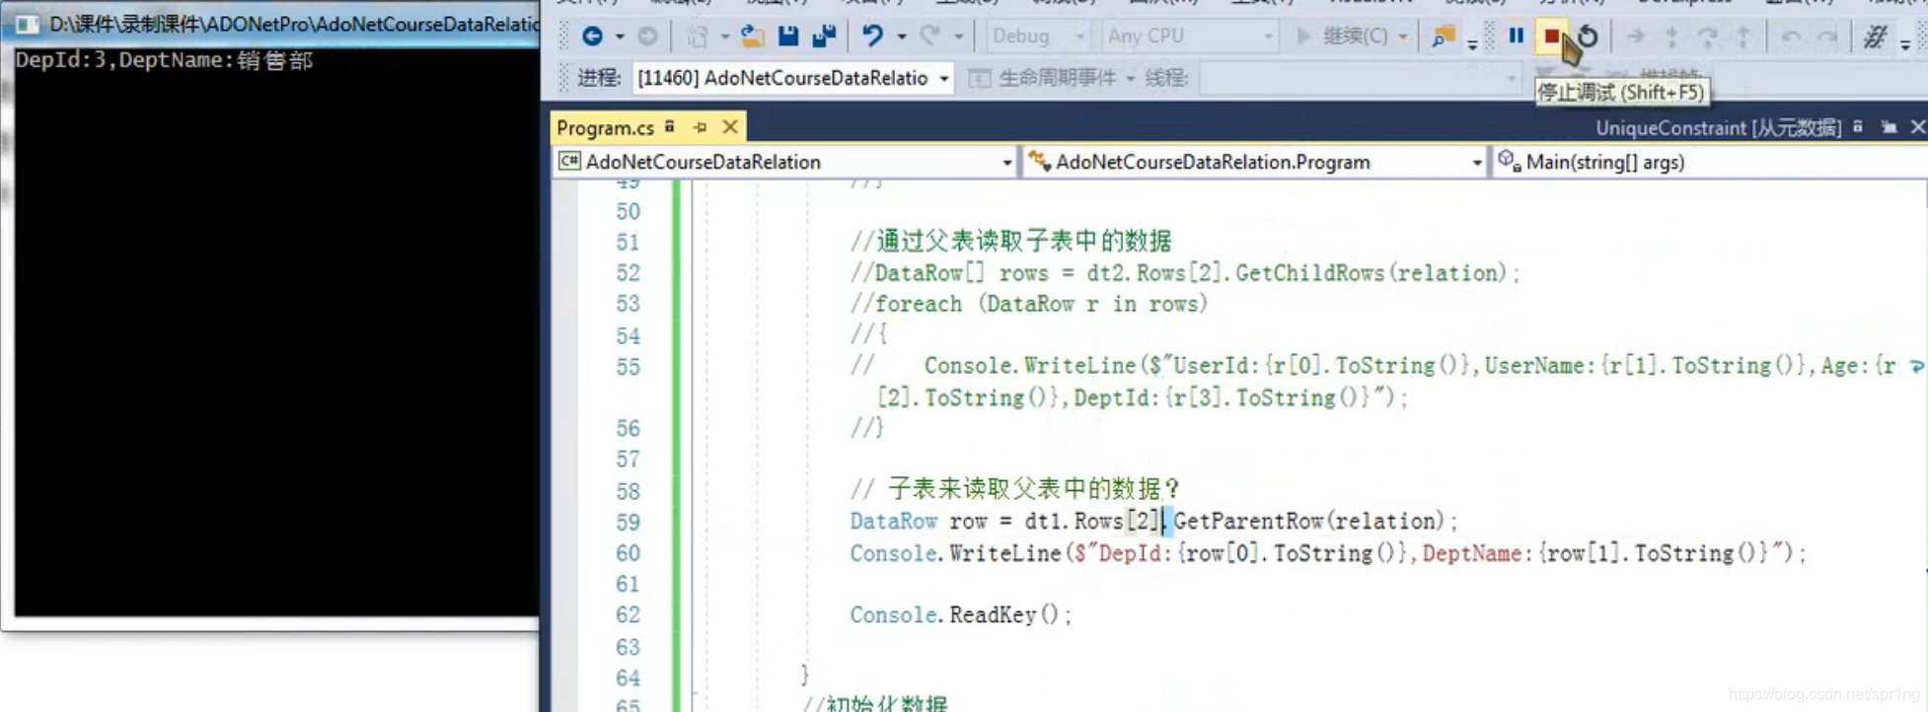Close the Program.cs tab

point(730,127)
